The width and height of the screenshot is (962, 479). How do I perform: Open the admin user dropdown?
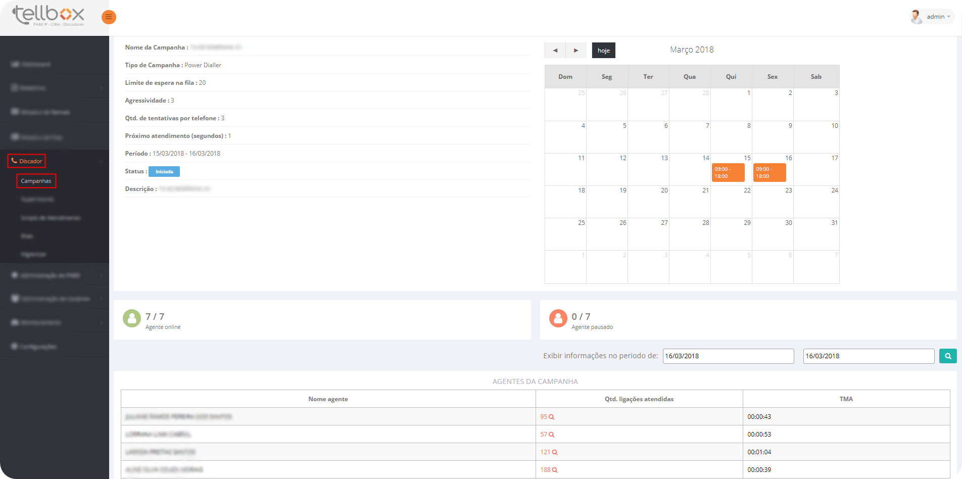[932, 17]
